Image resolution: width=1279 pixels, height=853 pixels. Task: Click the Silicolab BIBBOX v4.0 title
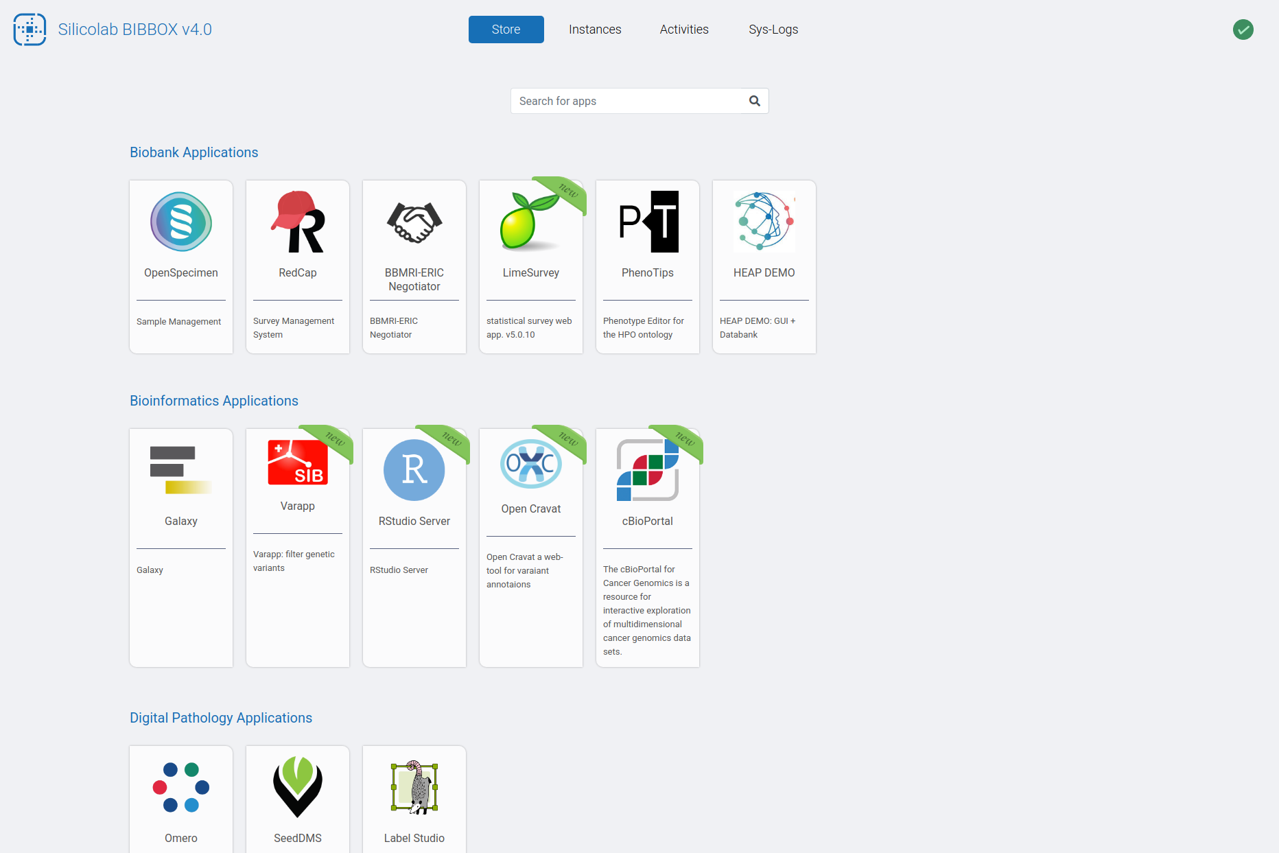pyautogui.click(x=135, y=30)
